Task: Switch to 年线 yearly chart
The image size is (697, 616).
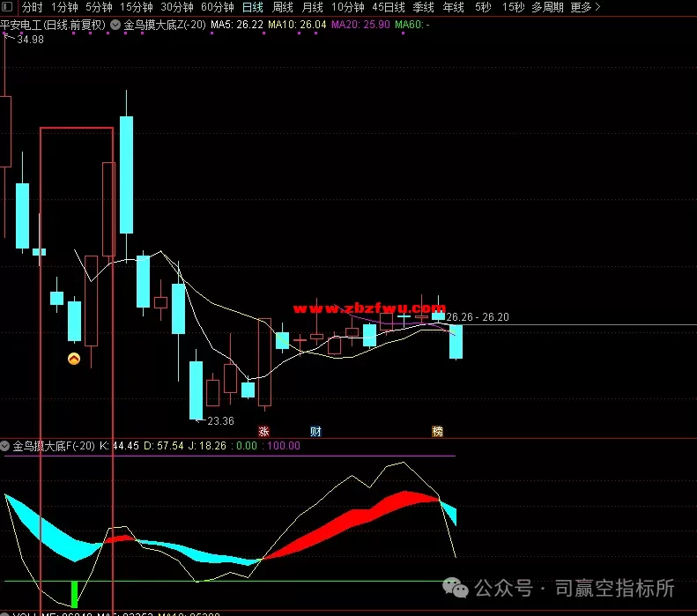Action: coord(454,7)
